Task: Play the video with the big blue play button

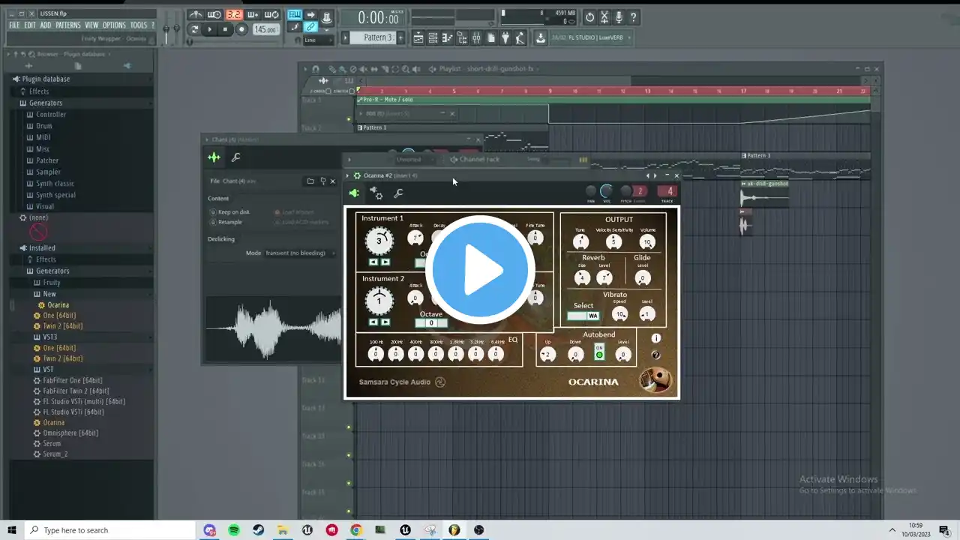Action: (480, 270)
